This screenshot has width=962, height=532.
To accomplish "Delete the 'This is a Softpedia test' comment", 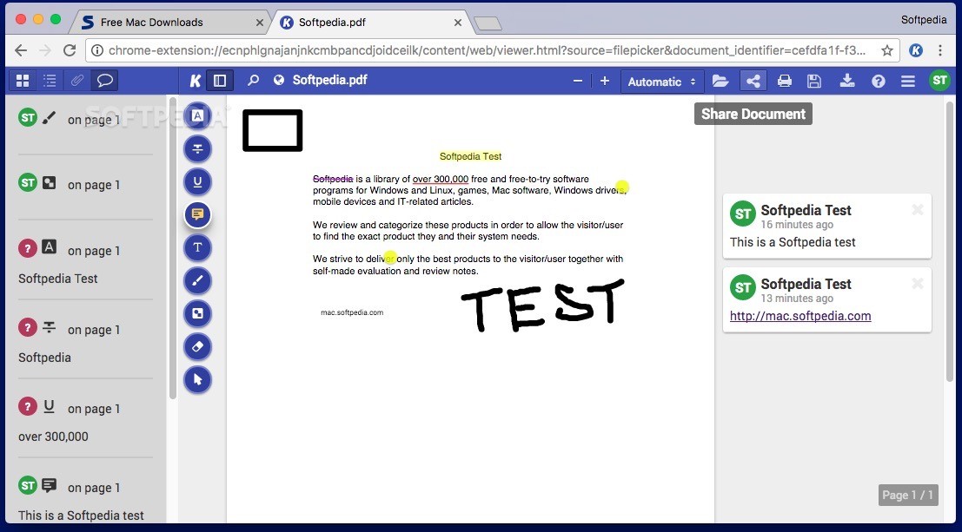I will pos(917,210).
